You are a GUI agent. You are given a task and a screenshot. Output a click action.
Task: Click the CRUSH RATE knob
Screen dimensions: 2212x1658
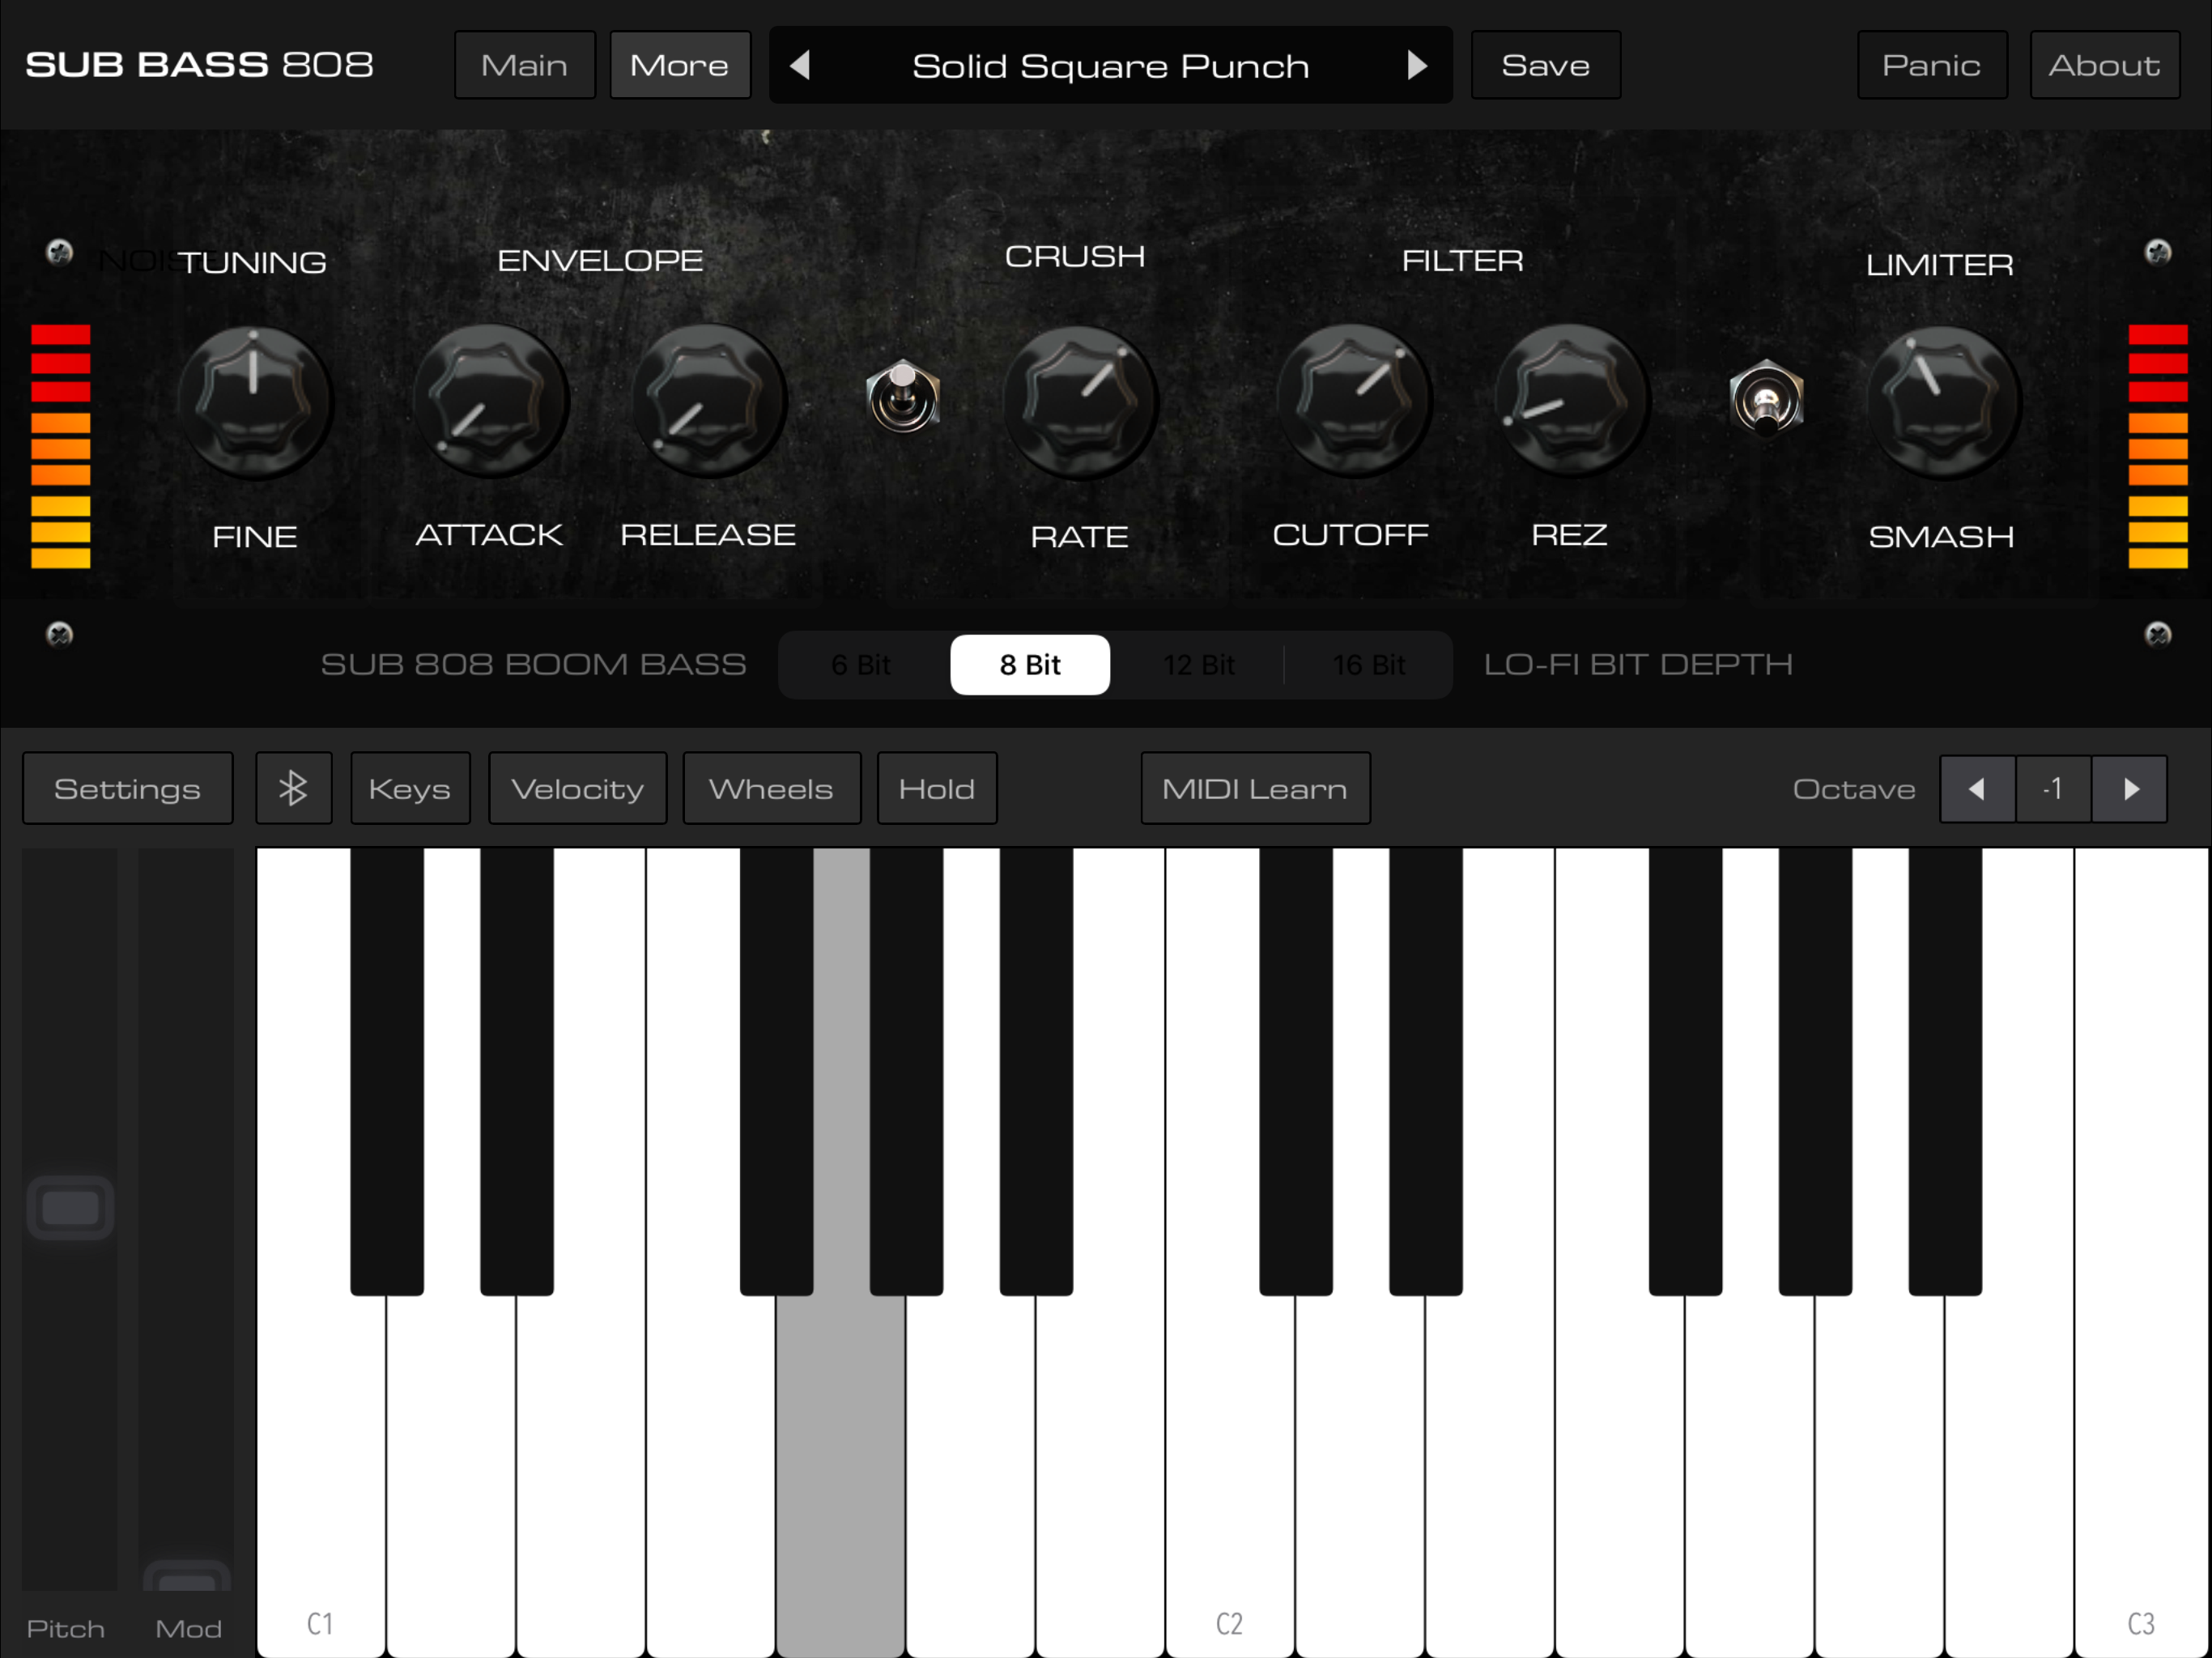click(x=1079, y=401)
